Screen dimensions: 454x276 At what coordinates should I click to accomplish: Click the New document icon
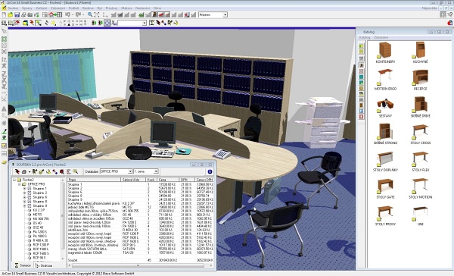pyautogui.click(x=4, y=14)
